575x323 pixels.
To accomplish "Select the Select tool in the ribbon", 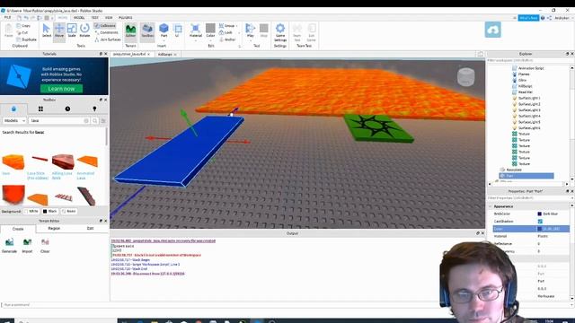I will coord(46,31).
